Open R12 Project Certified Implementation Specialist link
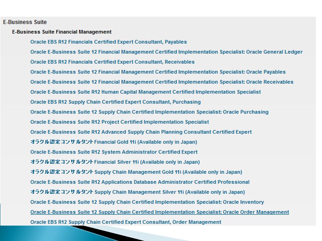 (119, 122)
